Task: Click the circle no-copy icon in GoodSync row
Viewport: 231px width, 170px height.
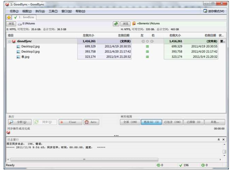Action: click(147, 41)
